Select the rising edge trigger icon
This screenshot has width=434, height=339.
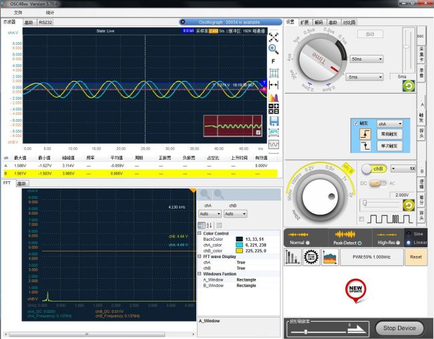365,134
